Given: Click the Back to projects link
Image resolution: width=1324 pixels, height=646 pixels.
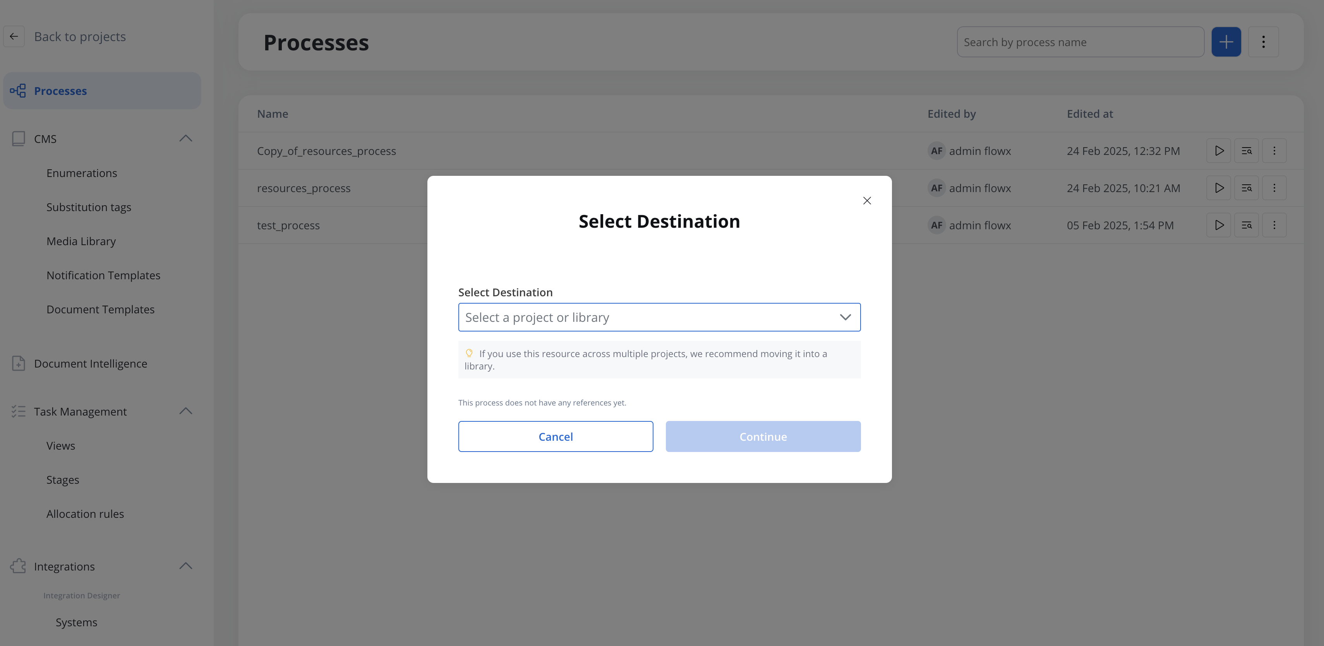Looking at the screenshot, I should [80, 36].
